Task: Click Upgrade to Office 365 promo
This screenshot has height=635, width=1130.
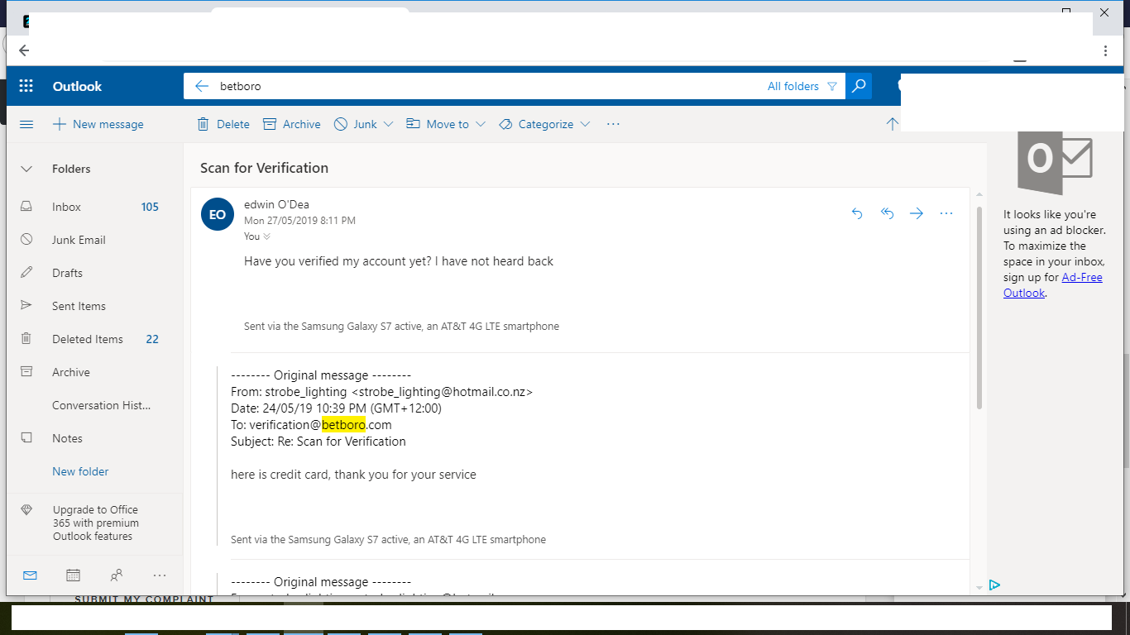Action: [x=94, y=523]
